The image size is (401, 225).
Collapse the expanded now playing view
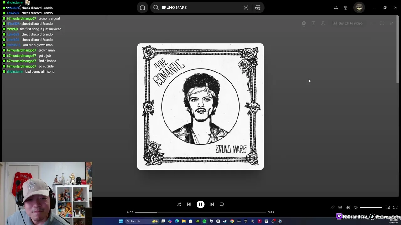point(392,23)
